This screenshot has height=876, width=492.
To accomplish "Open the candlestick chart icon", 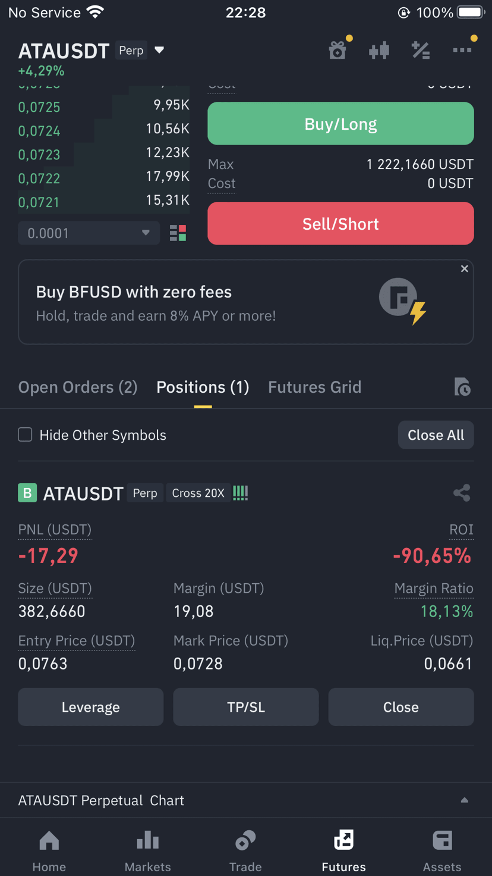I will coord(379,51).
